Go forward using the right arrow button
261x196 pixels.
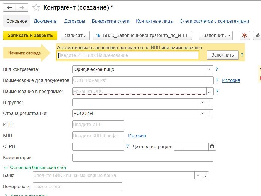tap(21, 8)
